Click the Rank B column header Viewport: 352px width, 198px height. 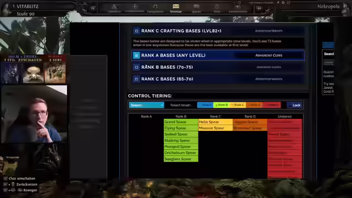pos(181,116)
